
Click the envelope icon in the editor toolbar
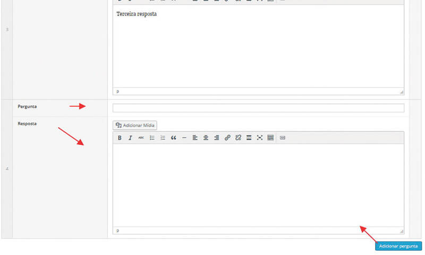[283, 138]
